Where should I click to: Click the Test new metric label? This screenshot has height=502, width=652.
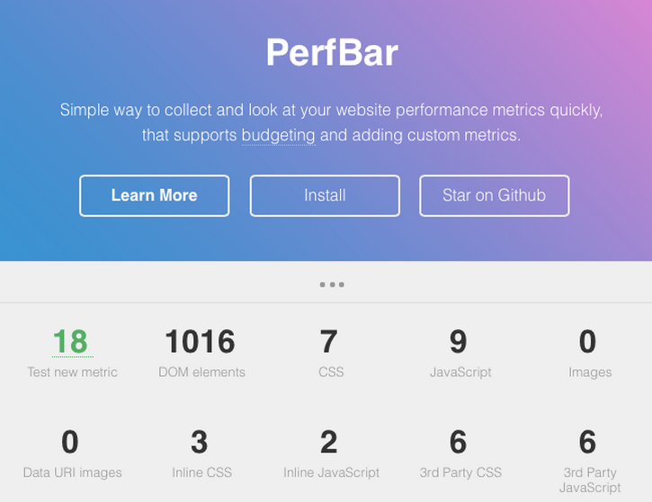click(x=72, y=372)
